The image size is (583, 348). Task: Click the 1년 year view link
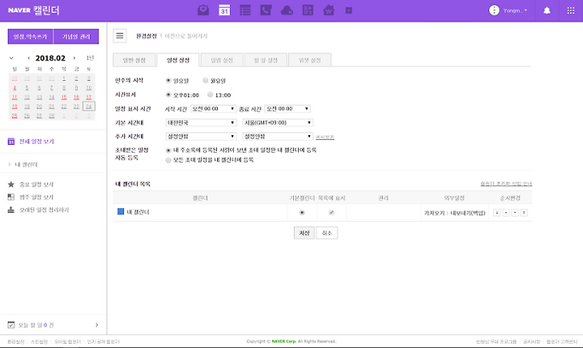pyautogui.click(x=90, y=58)
